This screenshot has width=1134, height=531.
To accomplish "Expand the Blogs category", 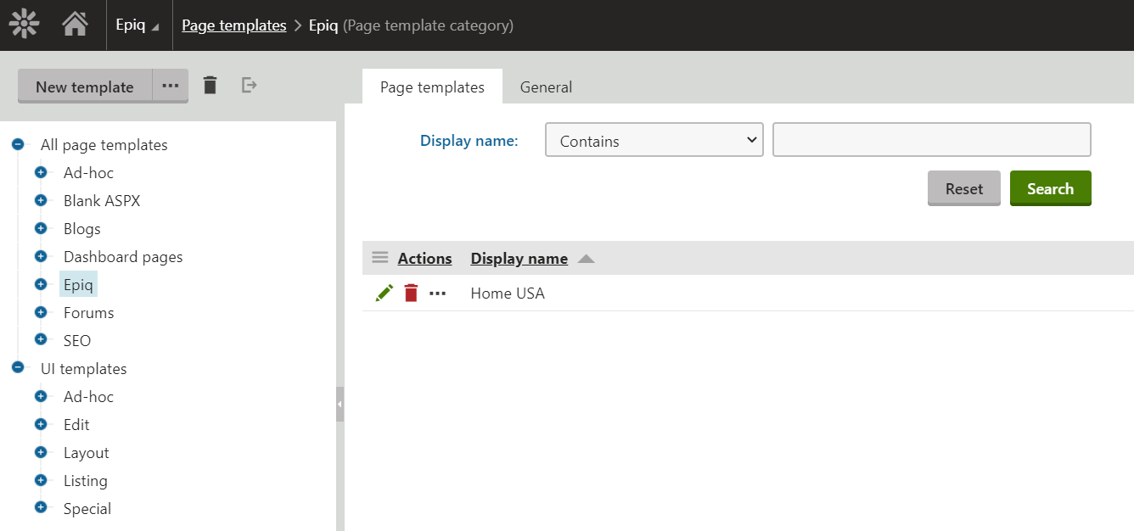I will click(x=41, y=228).
